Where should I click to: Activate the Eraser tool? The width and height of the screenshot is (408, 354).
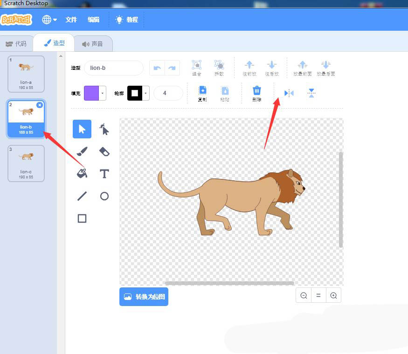pyautogui.click(x=104, y=151)
